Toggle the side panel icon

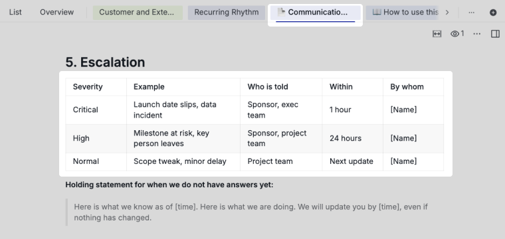495,34
